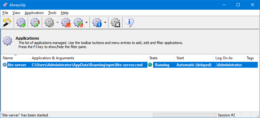This screenshot has height=118, width=260.
Task: Click the "lite-server" has been started status message
Action: pyautogui.click(x=25, y=115)
